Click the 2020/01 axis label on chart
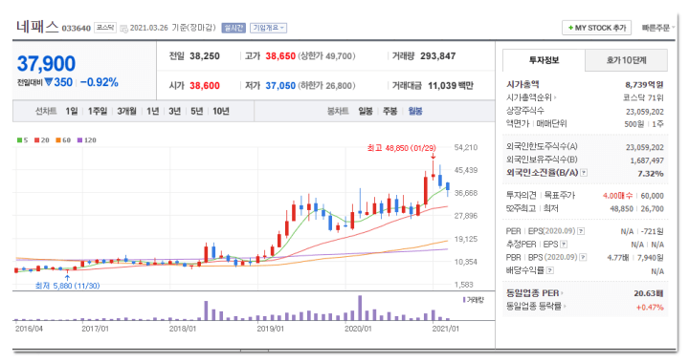This screenshot has height=363, width=689. pos(358,329)
